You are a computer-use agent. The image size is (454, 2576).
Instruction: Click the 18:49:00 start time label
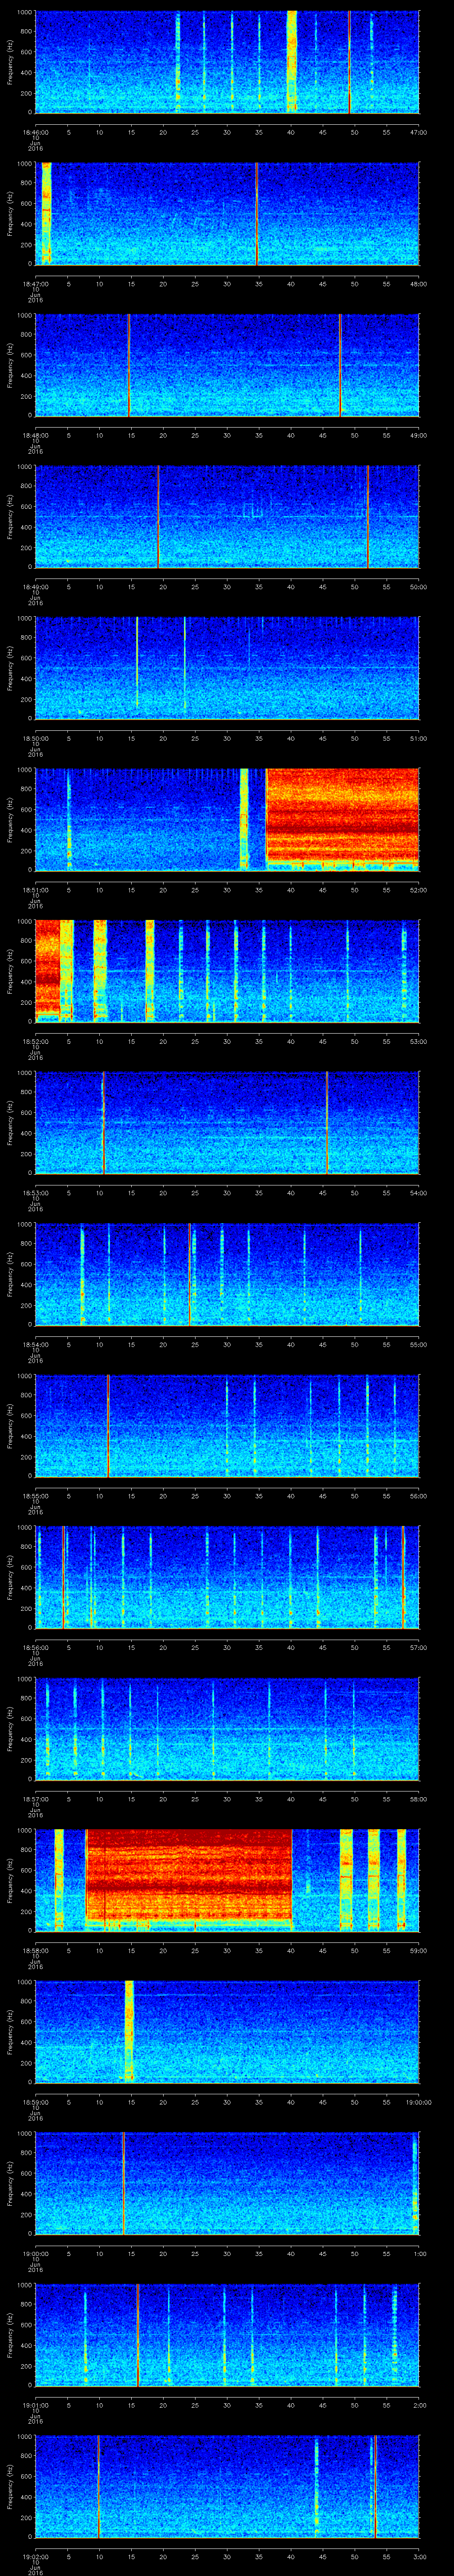pyautogui.click(x=35, y=587)
